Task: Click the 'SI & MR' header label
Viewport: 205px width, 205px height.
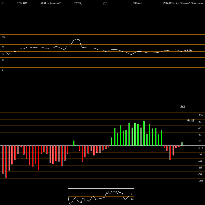Action: (x=22, y=3)
